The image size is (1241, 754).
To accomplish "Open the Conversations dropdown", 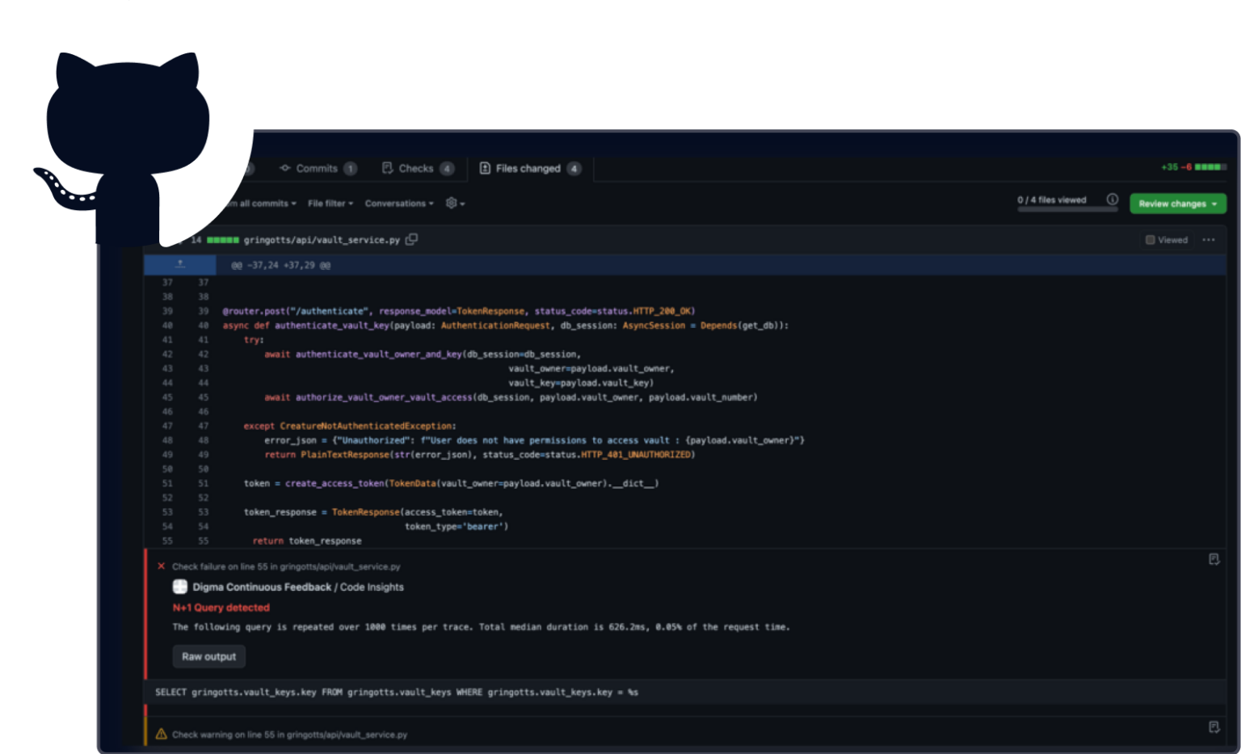I will (398, 204).
